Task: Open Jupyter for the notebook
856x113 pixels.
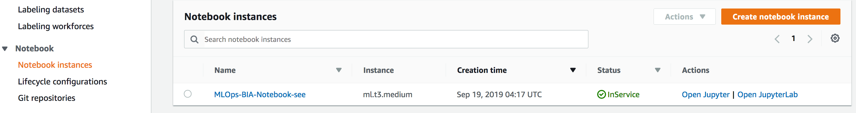Action: tap(705, 94)
